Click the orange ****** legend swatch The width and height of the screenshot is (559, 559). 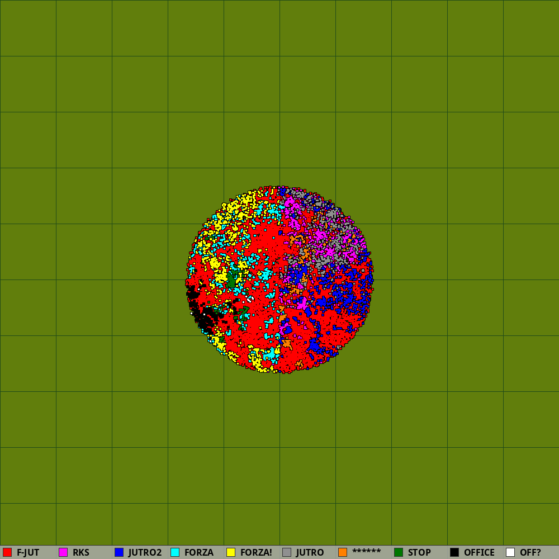(x=343, y=552)
